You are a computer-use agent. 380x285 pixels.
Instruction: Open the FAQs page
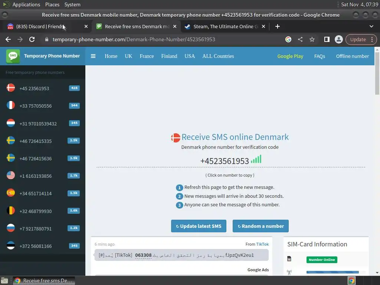(320, 56)
